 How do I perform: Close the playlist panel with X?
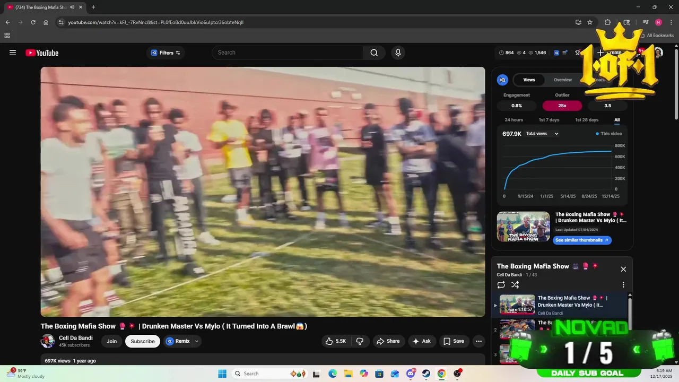click(623, 269)
